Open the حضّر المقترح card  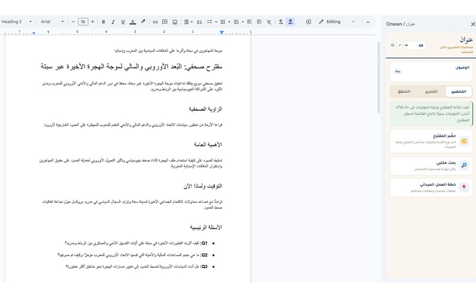coord(431,141)
